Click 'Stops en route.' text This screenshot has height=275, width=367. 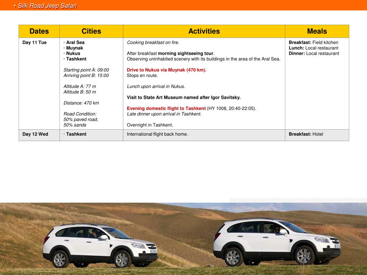(x=142, y=75)
